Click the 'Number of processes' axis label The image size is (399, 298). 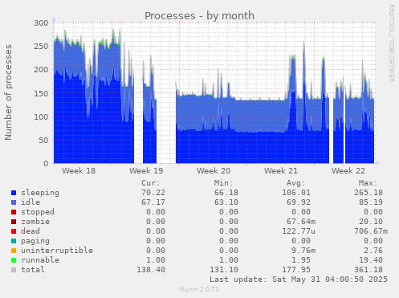click(9, 92)
